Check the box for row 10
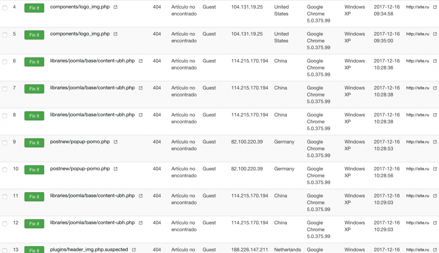This screenshot has height=253, width=439. tap(5, 170)
